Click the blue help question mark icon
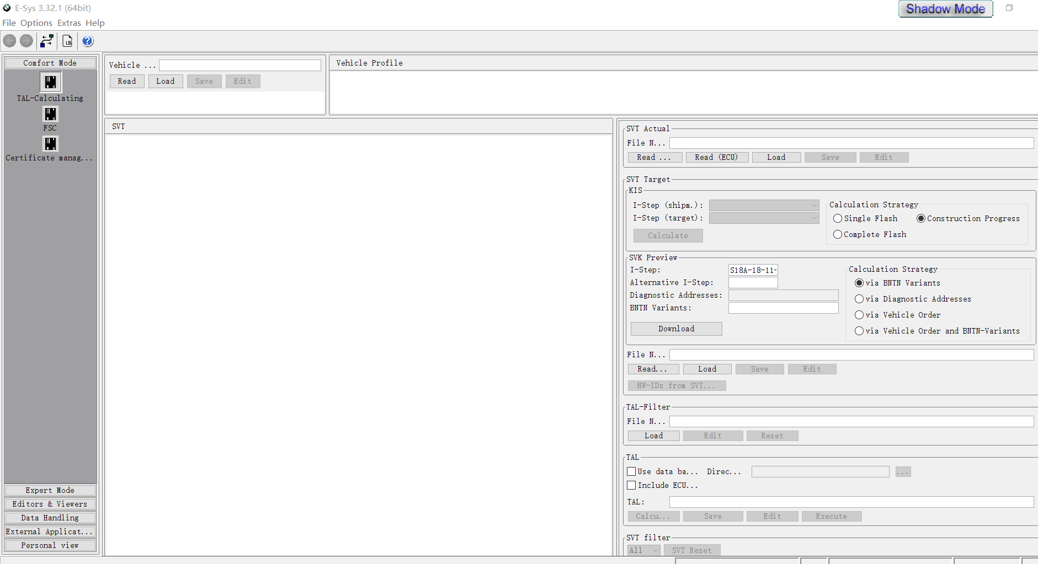 88,41
